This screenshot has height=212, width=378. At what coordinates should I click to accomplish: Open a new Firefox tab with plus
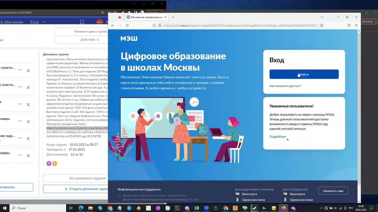173,17
